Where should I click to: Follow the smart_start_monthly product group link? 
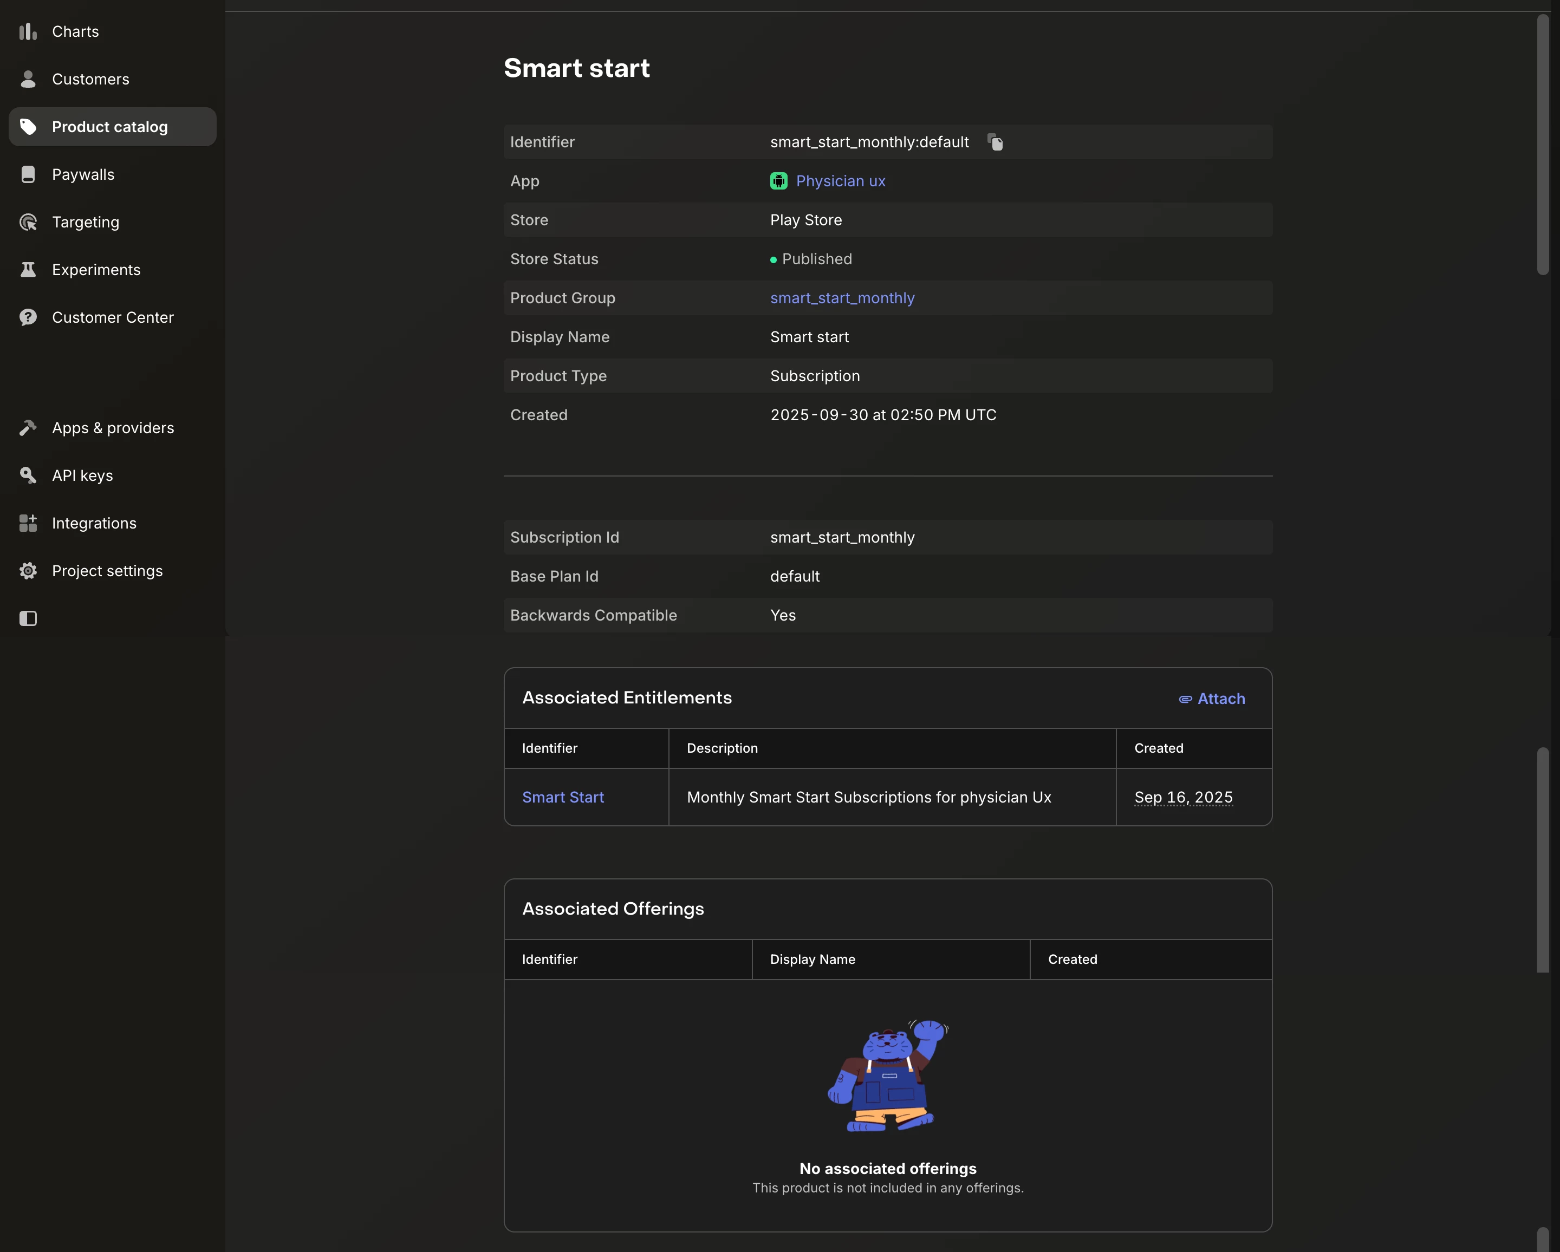click(842, 298)
